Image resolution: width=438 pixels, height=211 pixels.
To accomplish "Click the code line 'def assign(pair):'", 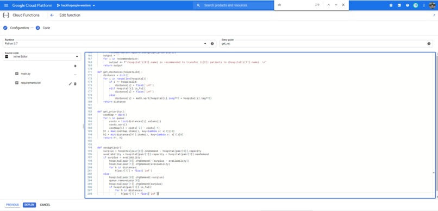I will pyautogui.click(x=111, y=147).
